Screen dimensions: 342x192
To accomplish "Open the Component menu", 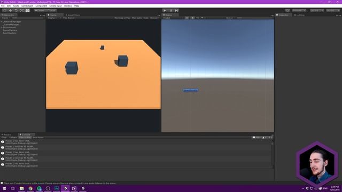I will click(x=41, y=6).
